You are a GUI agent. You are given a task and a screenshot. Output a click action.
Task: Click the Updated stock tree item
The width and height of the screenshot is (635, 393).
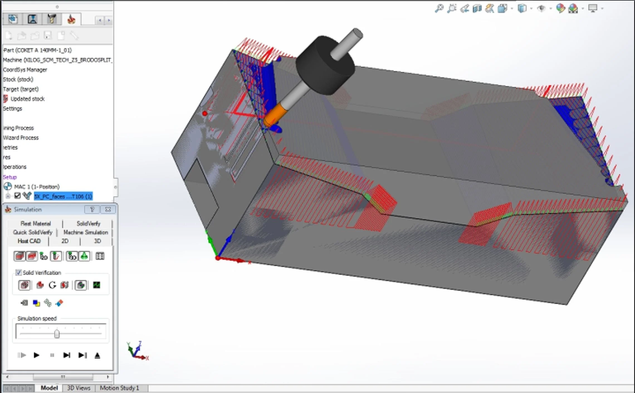click(x=28, y=99)
